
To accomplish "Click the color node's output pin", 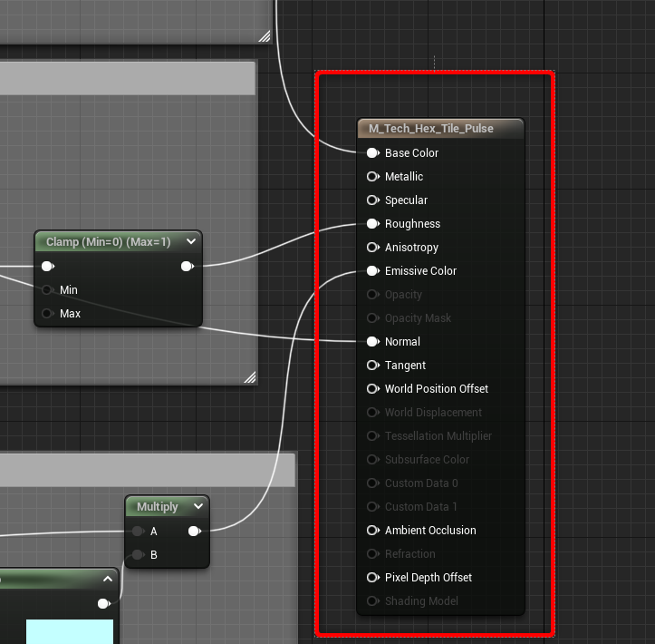I will click(x=103, y=604).
